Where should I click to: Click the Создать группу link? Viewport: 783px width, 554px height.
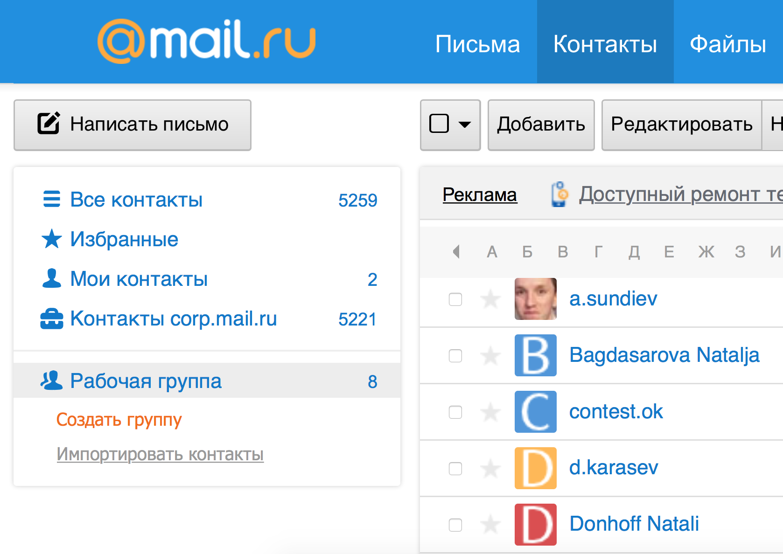tap(119, 420)
